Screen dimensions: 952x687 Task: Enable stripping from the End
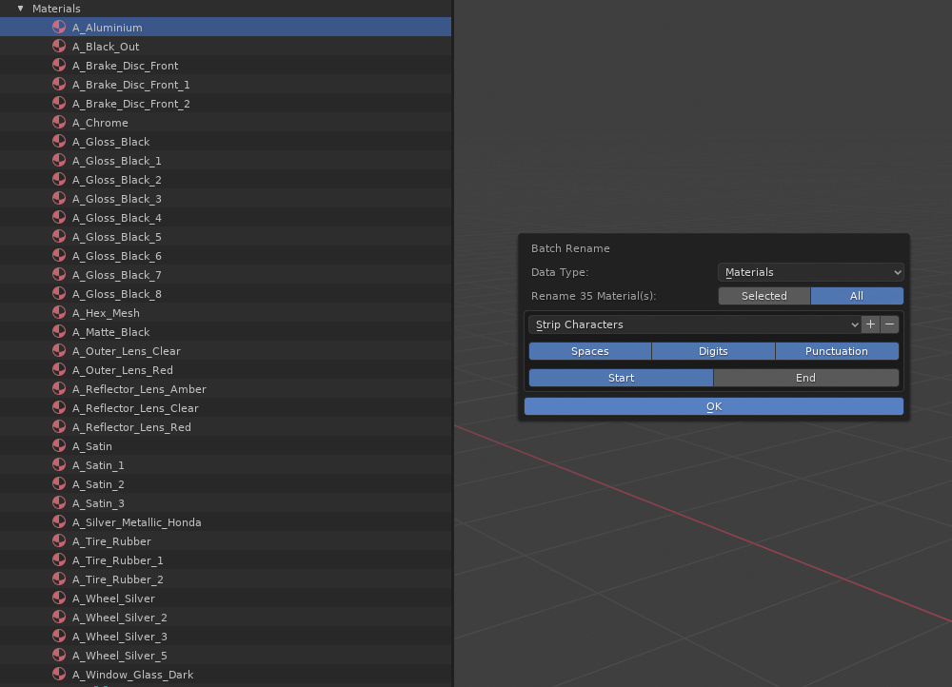tap(805, 378)
